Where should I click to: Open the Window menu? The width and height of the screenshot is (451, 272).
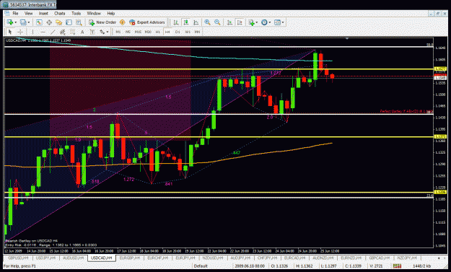(x=94, y=13)
